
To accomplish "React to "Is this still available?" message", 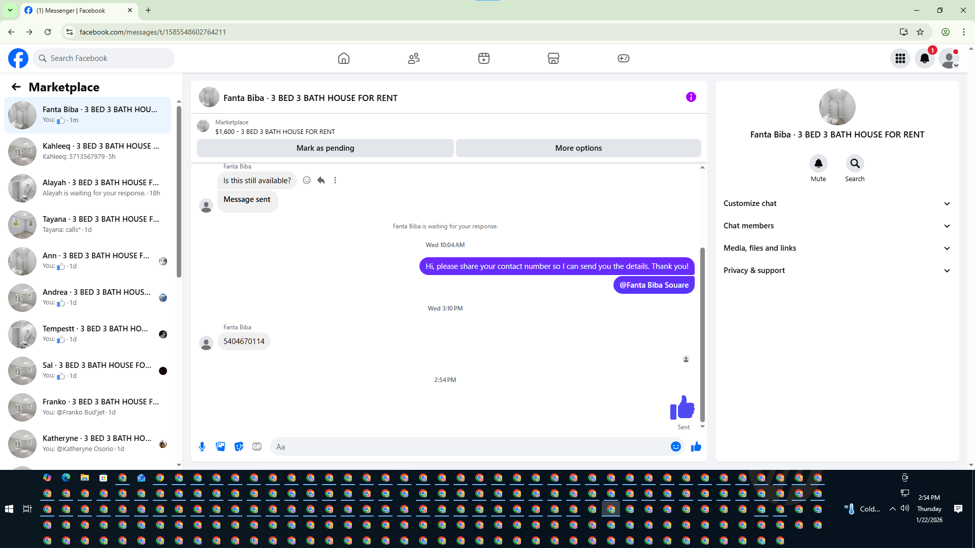I will (x=307, y=180).
